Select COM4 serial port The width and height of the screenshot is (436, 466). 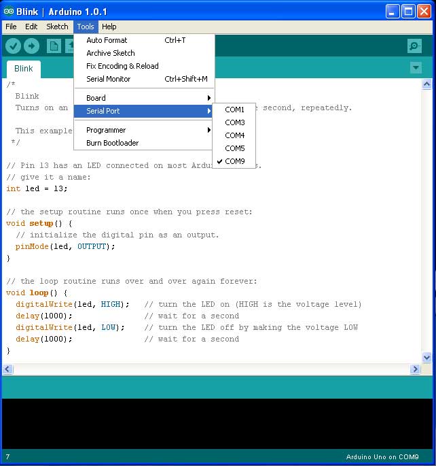234,135
